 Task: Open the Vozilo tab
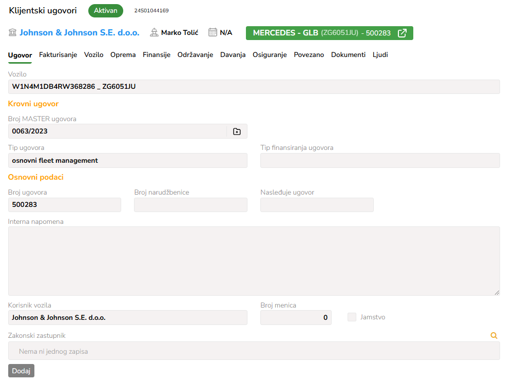pos(93,55)
